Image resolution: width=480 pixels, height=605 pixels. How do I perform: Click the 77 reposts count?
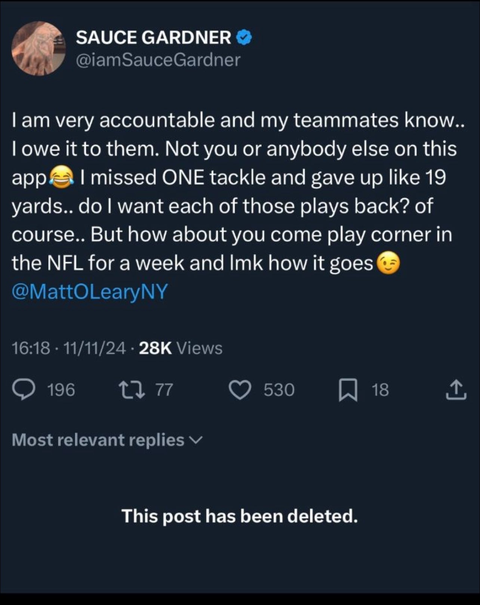tap(164, 390)
